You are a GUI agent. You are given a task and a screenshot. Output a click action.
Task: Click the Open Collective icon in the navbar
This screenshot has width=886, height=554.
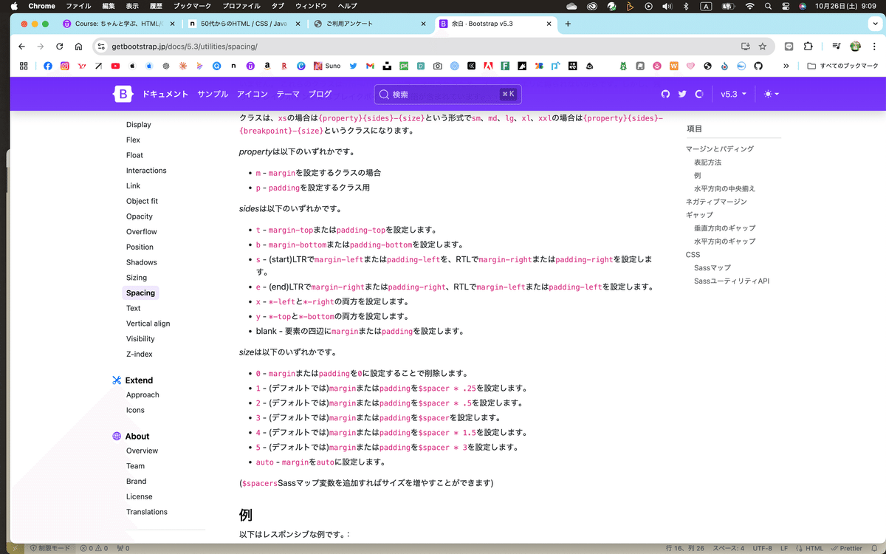click(x=699, y=94)
